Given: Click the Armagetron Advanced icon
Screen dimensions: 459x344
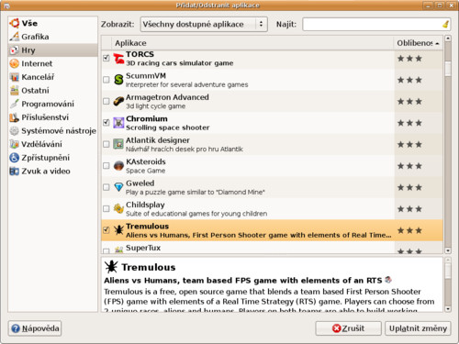Looking at the screenshot, I should [118, 101].
